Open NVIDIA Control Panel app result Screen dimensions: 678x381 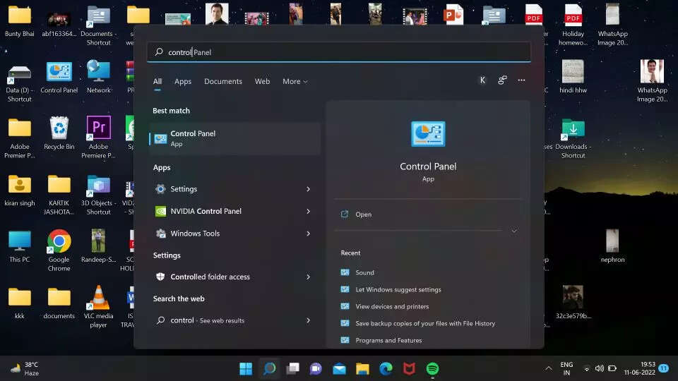click(234, 211)
